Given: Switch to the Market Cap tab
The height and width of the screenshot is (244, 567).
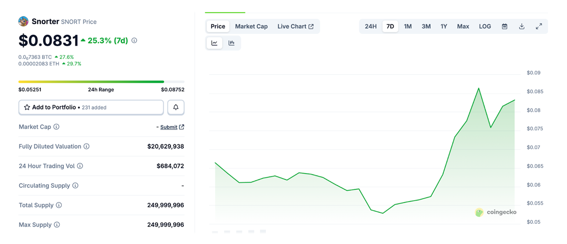Looking at the screenshot, I should click(251, 26).
